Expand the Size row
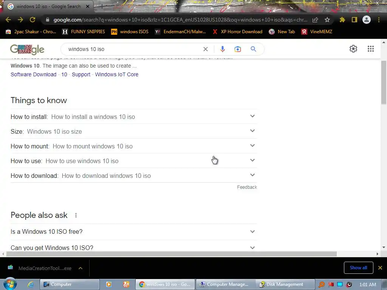 [134, 131]
